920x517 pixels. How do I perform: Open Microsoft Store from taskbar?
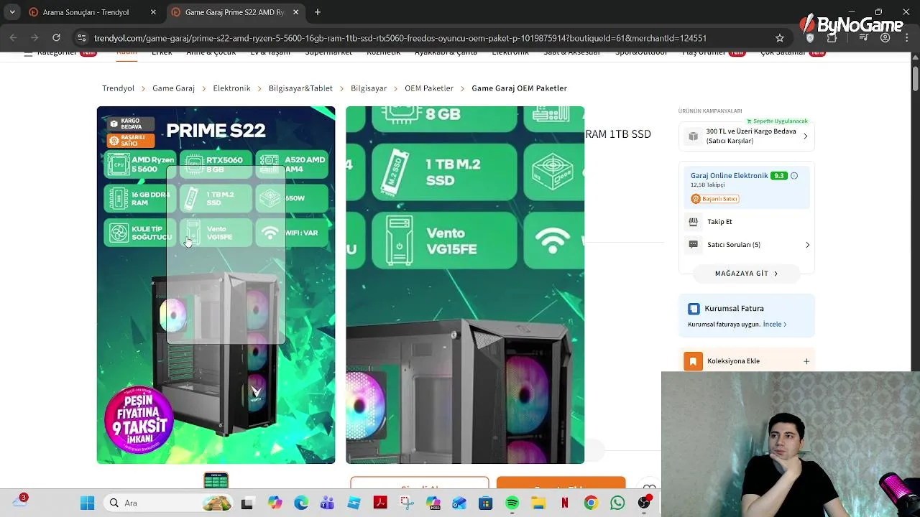point(485,503)
